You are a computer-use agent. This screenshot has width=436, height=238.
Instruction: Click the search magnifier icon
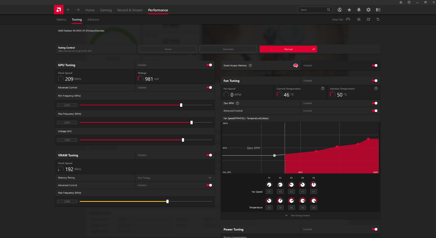(329, 10)
